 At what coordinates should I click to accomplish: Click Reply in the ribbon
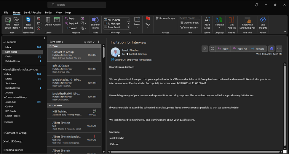click(70, 18)
